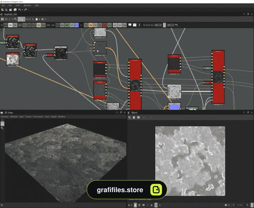Open the Geometry menu in 3D View
This screenshot has width=254, height=208.
(x=4, y=116)
